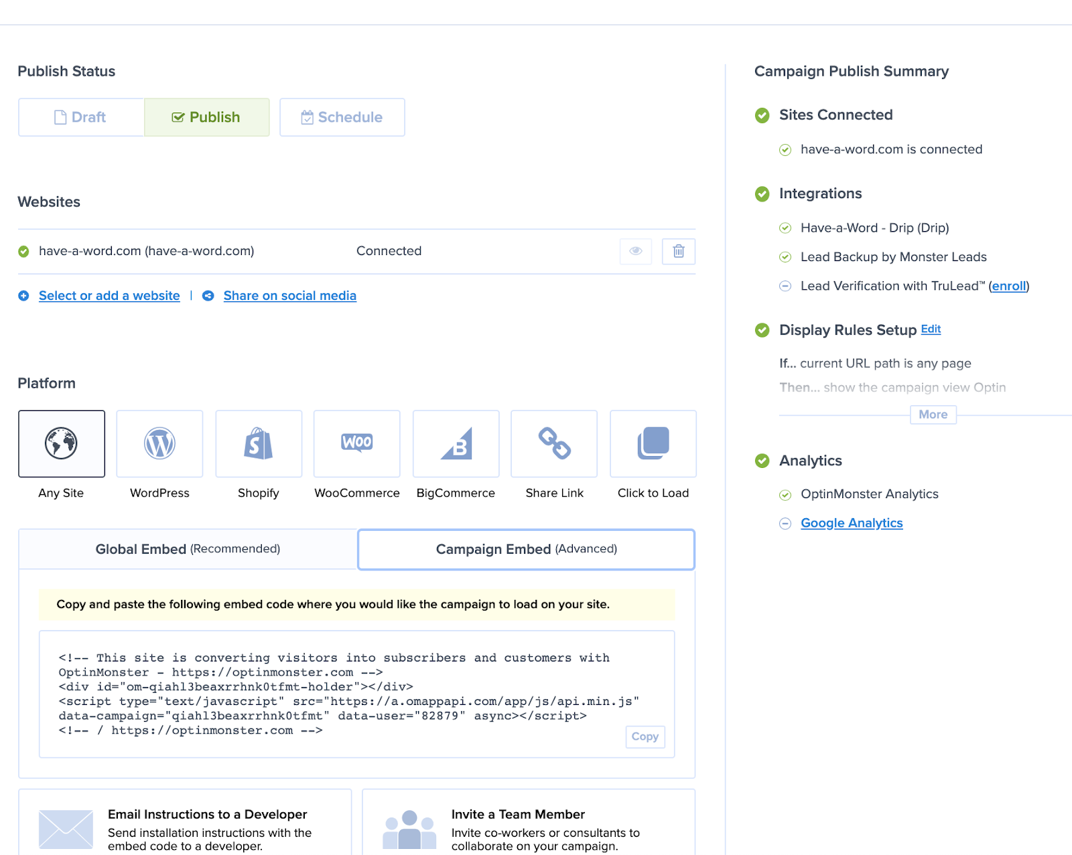The height and width of the screenshot is (855, 1072).
Task: Click the envelope icon for Email Instructions
Action: pos(66,830)
